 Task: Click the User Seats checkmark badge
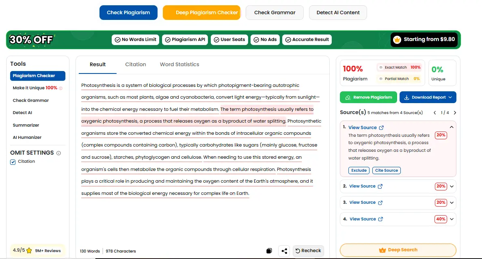(x=229, y=40)
